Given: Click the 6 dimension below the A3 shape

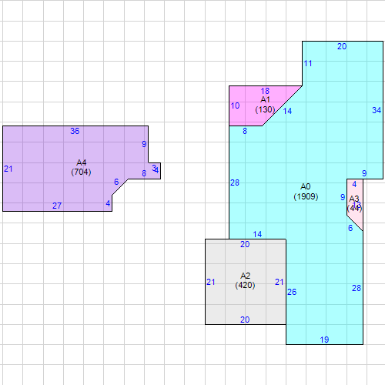Looking at the screenshot, I should pyautogui.click(x=350, y=228).
